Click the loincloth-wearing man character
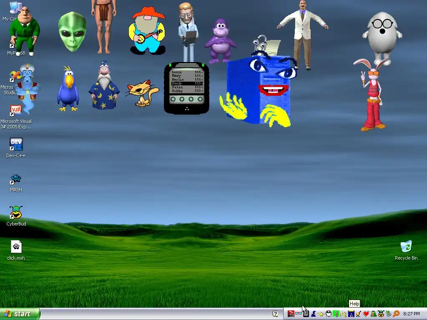The image size is (427, 320). pyautogui.click(x=104, y=26)
